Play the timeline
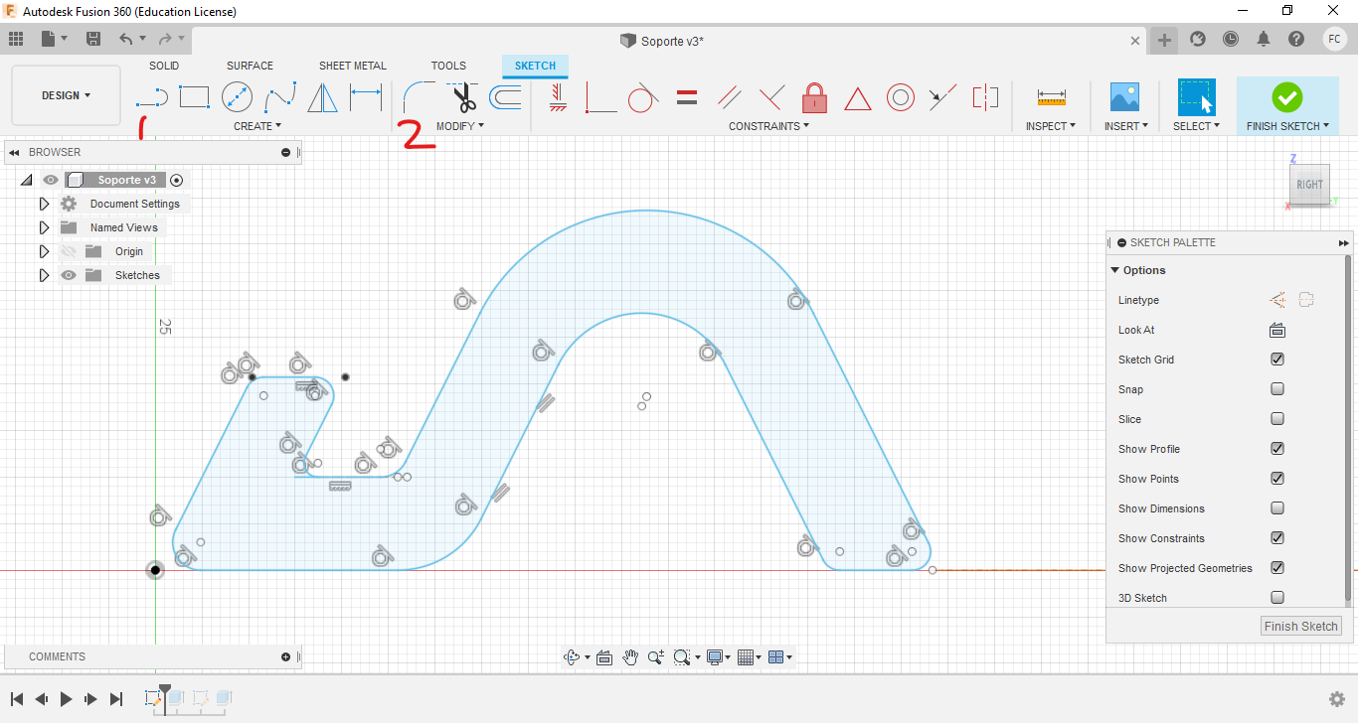 pyautogui.click(x=66, y=698)
